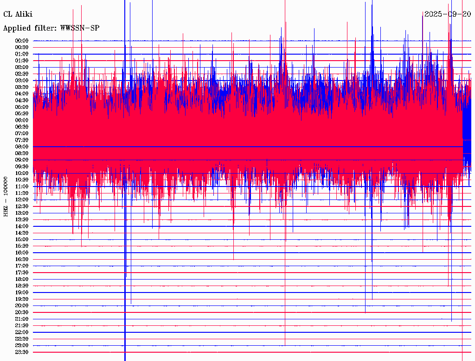Select the 22:30 time label

[22, 339]
